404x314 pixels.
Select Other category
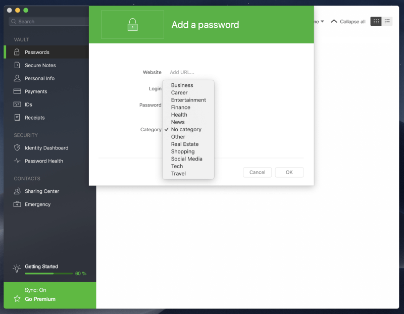188,137
